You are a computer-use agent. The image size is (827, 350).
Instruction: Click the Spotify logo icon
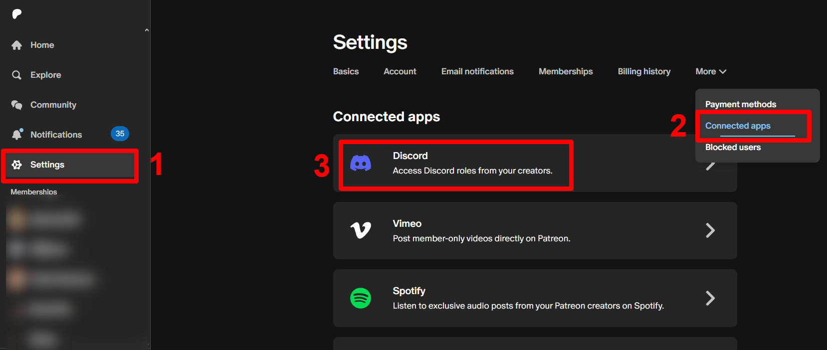361,298
